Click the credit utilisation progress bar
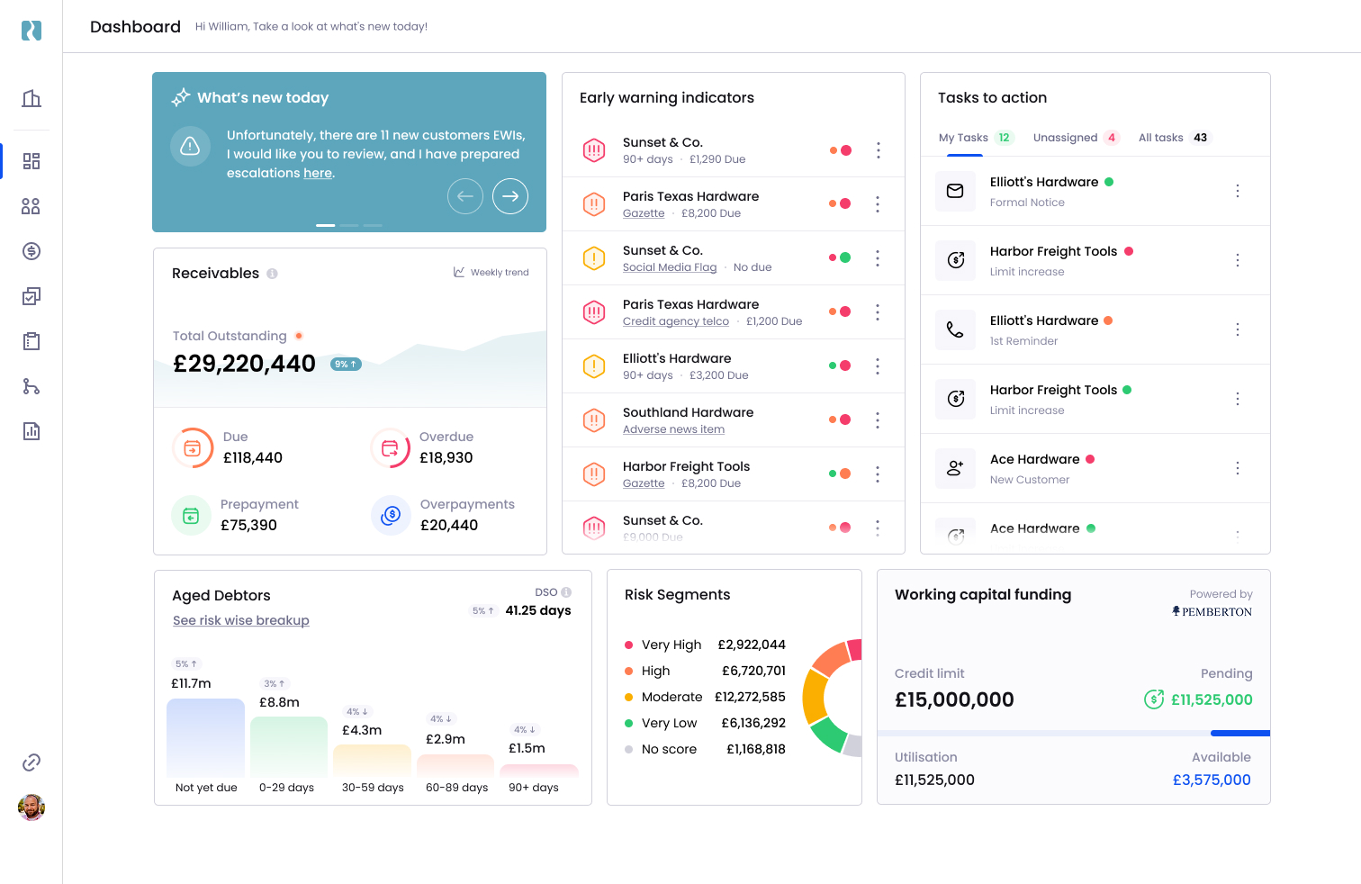1361x884 pixels. [x=1074, y=734]
